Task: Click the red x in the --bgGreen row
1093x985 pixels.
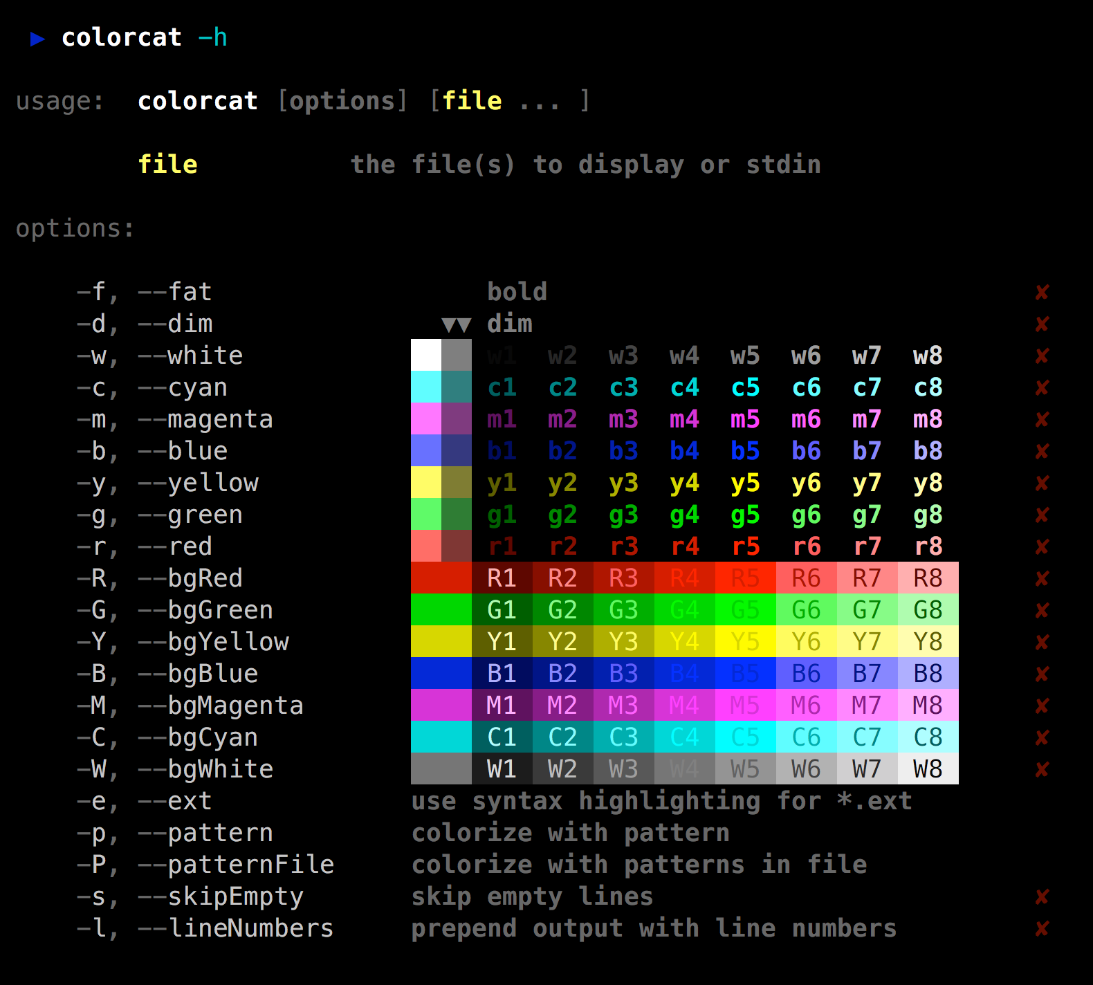Action: (x=1042, y=611)
